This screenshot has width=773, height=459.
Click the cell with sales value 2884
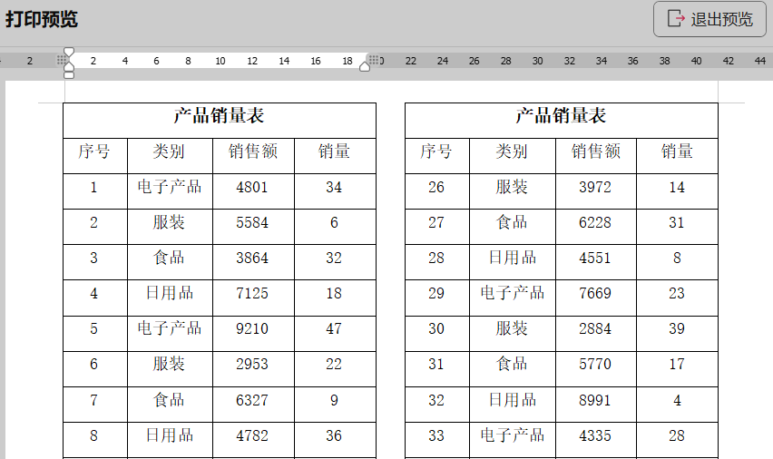595,328
